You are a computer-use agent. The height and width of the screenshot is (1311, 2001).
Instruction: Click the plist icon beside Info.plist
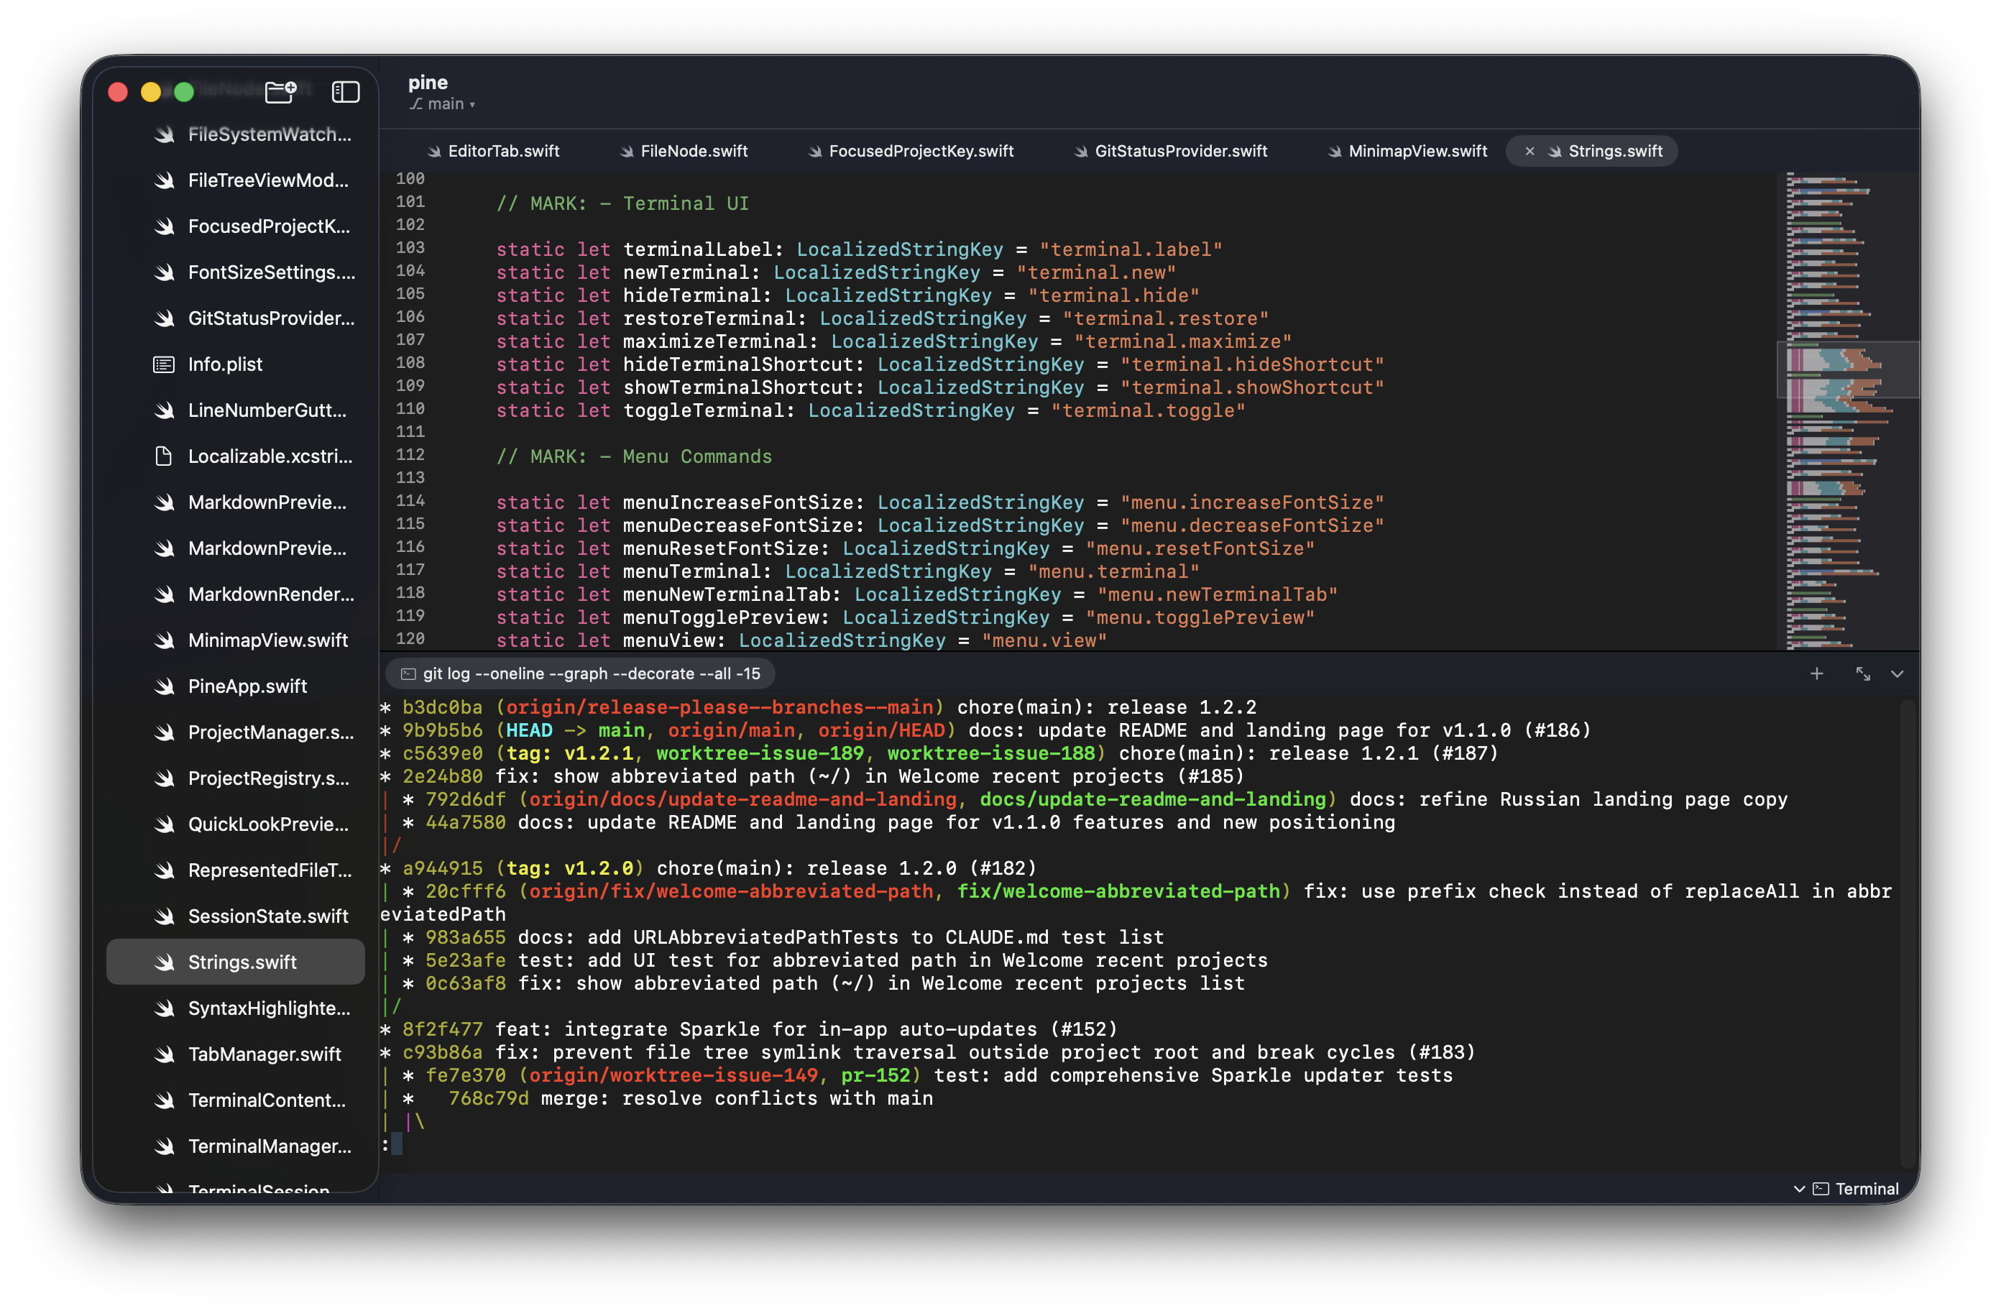[x=163, y=364]
